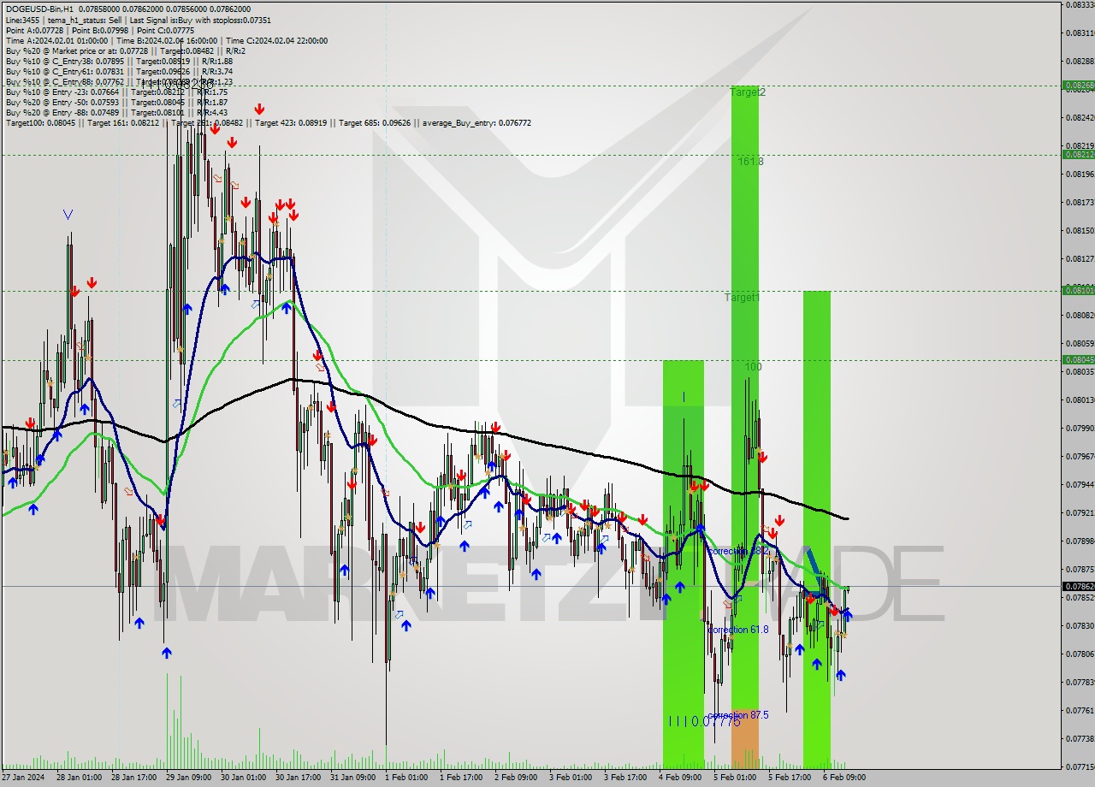
Task: Click the 27 Jan 2024 date label
Action: pos(22,778)
